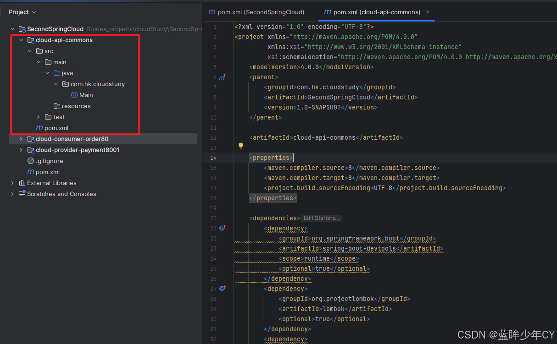Select the Main class file
This screenshot has height=344, width=557.
coord(86,95)
